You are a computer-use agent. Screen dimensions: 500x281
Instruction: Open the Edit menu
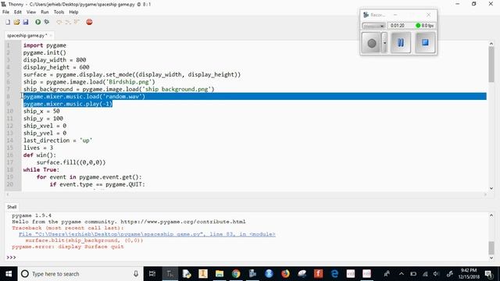pos(18,12)
